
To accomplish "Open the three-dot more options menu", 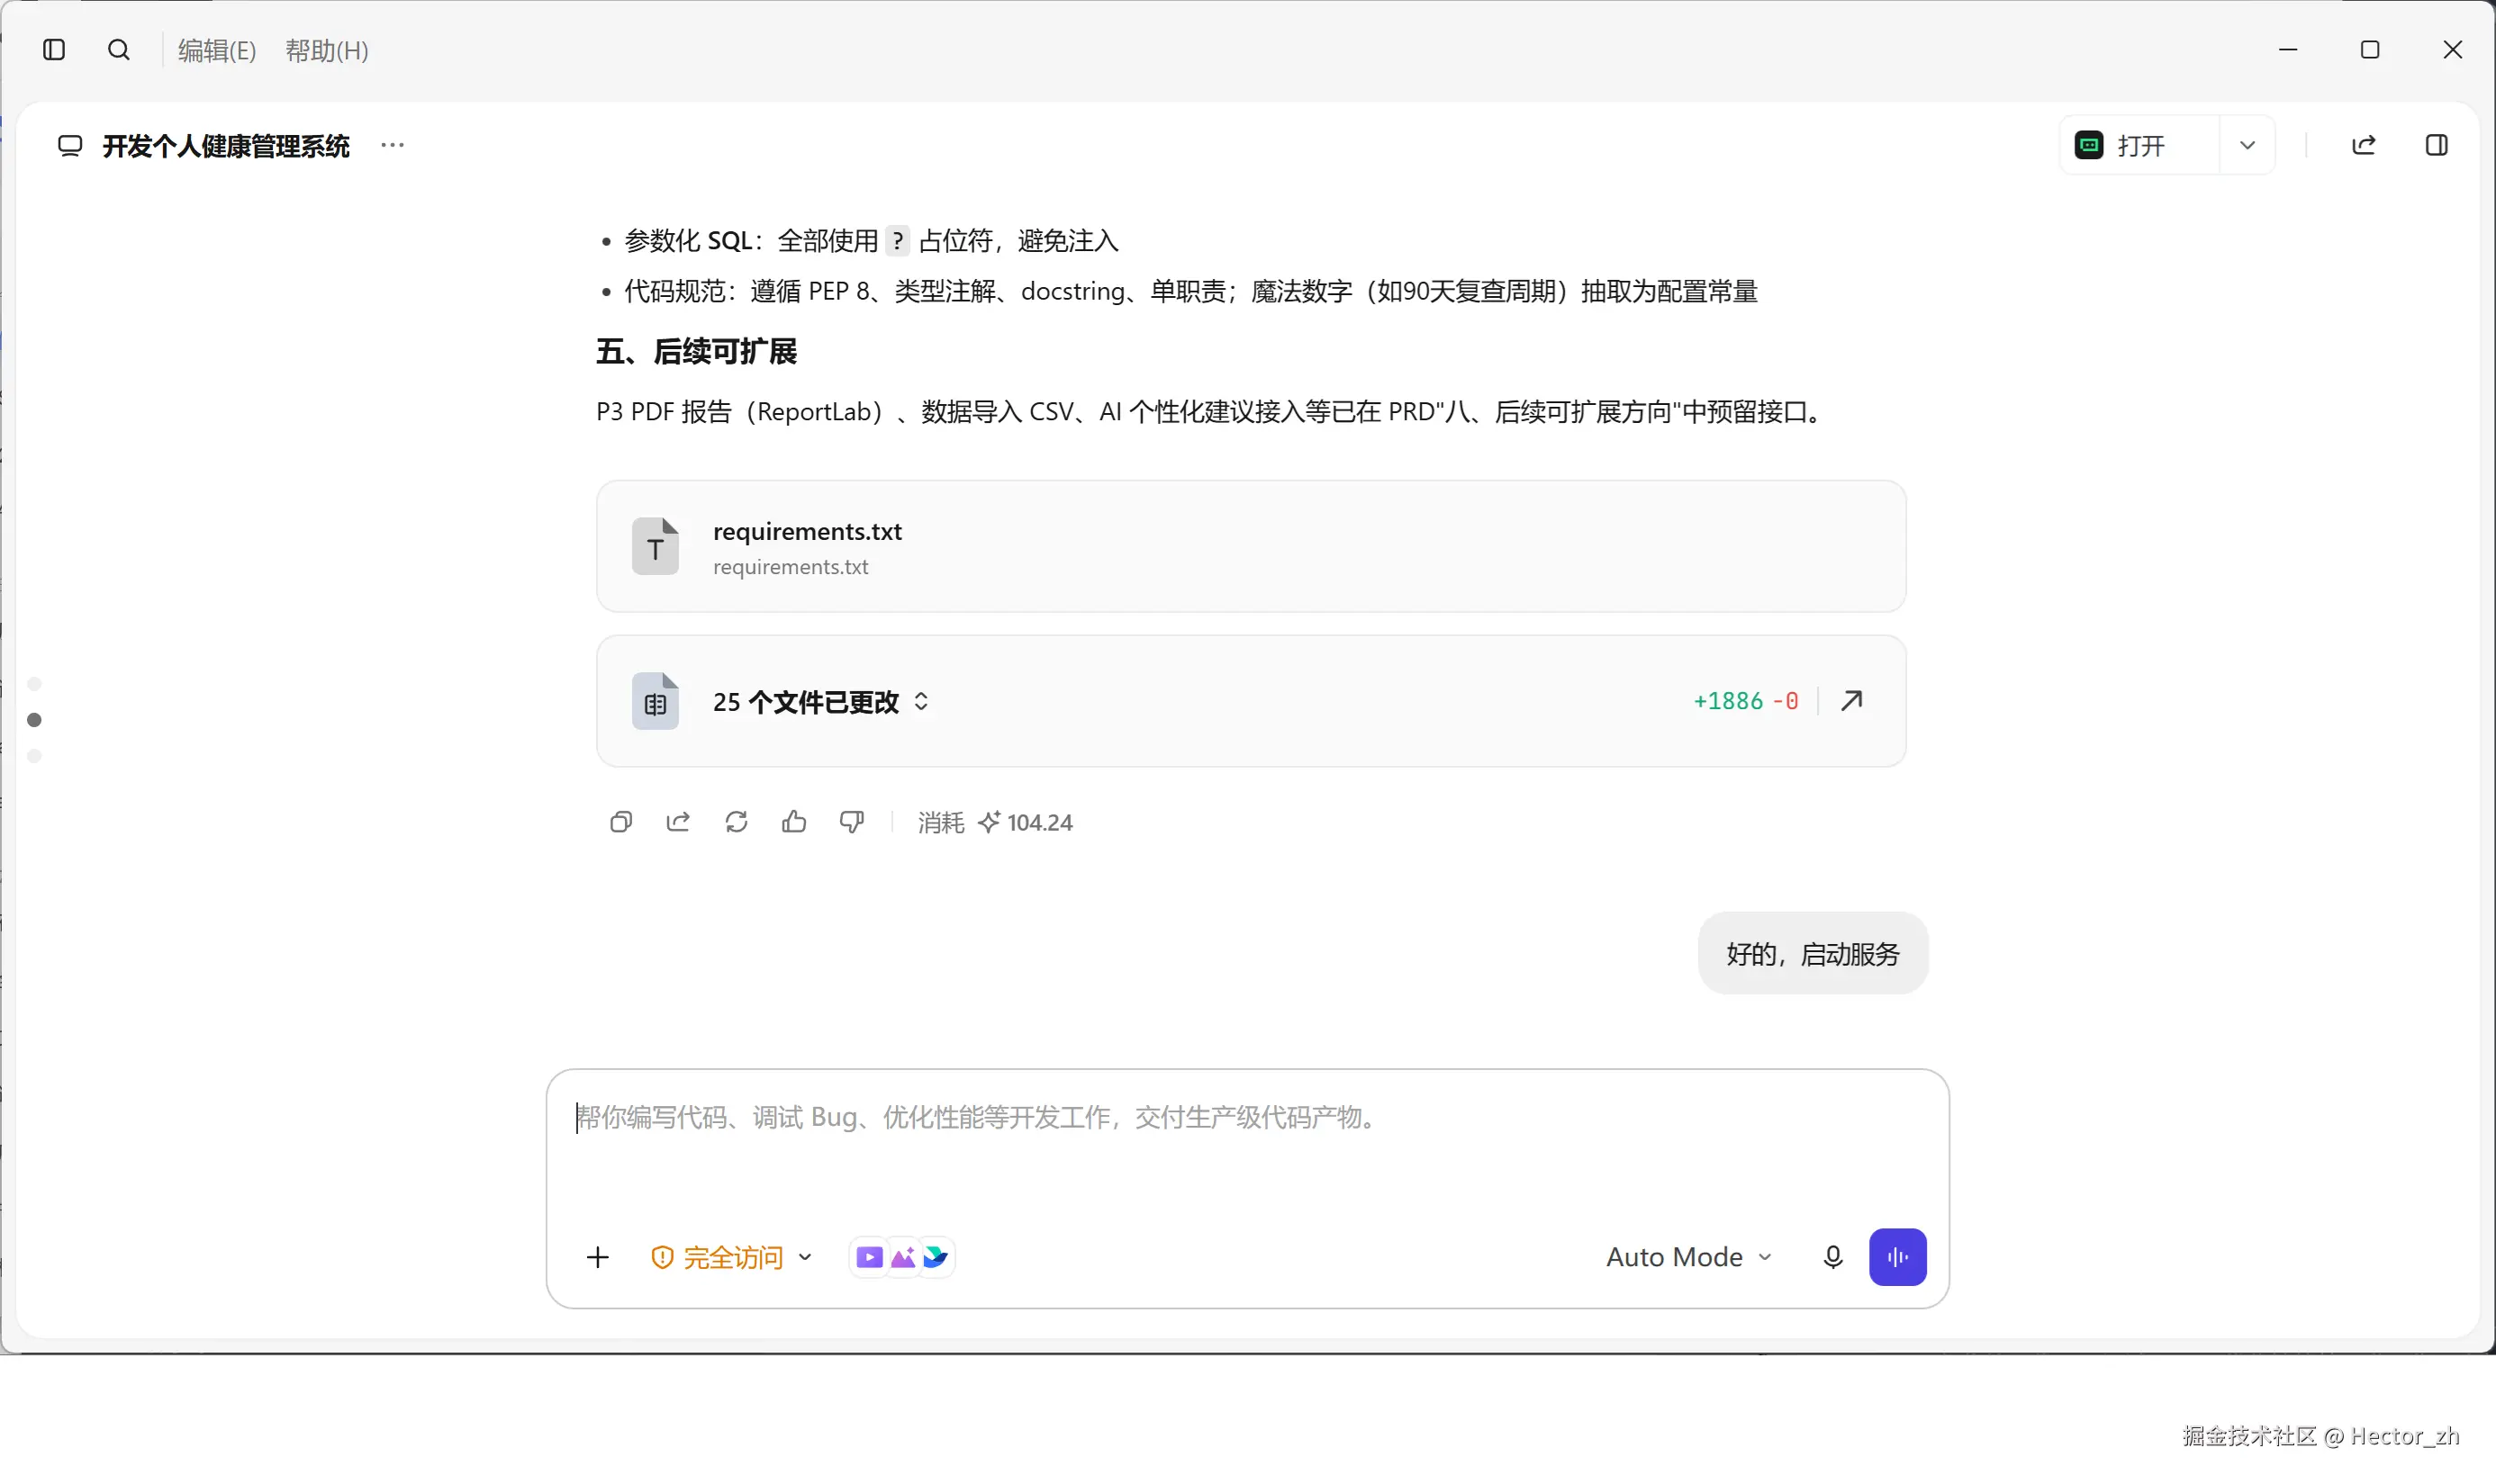I will coord(393,145).
